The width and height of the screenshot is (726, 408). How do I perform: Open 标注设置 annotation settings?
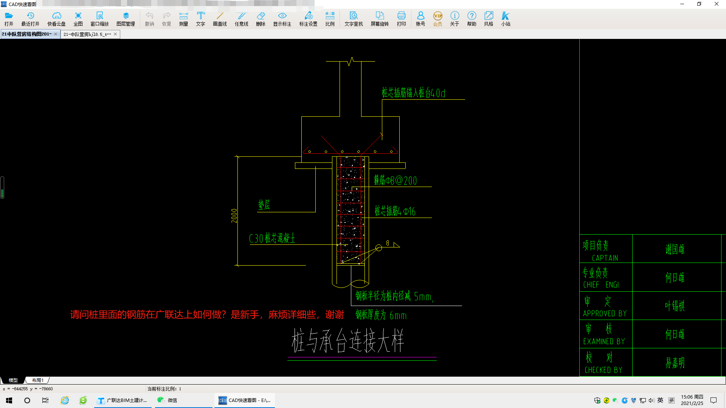point(308,19)
